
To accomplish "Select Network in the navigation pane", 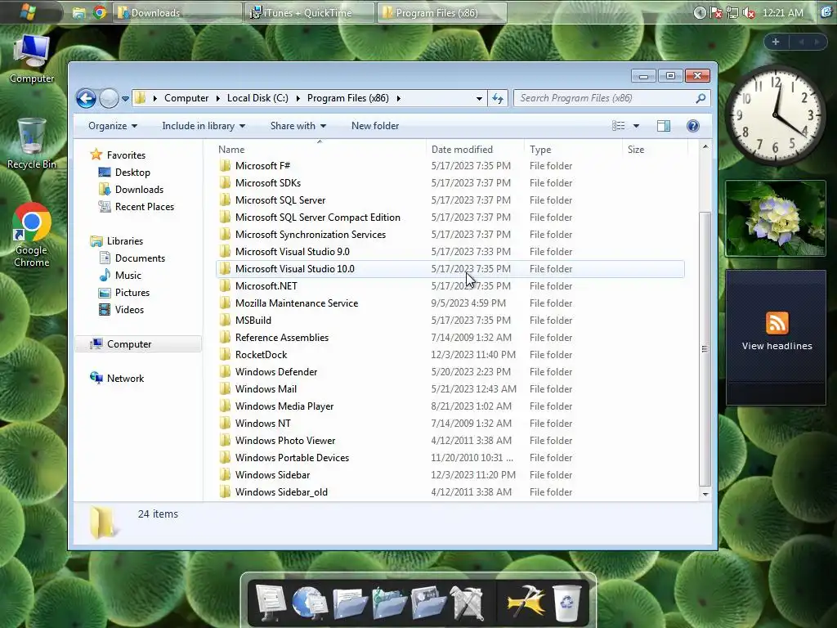I will click(125, 379).
